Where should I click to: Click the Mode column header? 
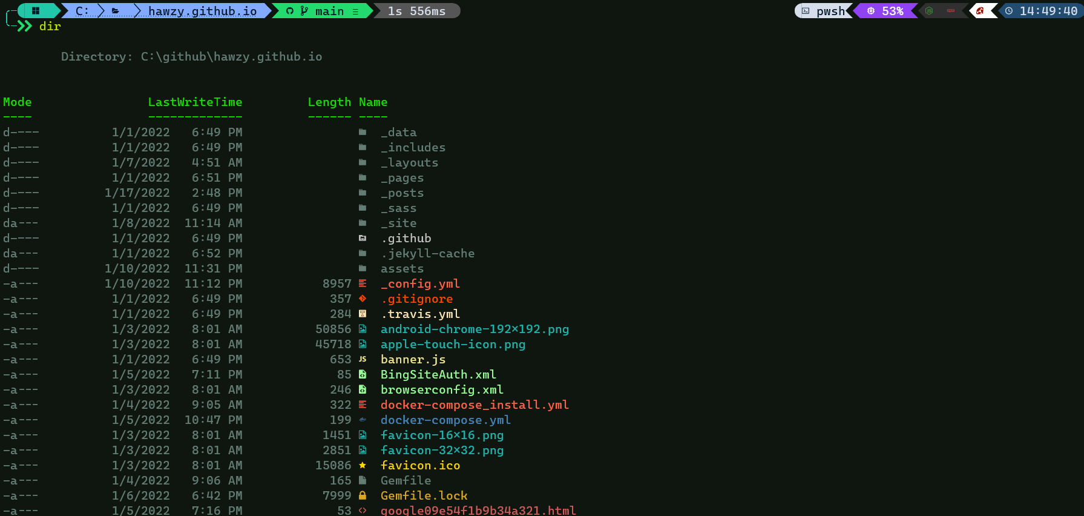click(x=17, y=102)
